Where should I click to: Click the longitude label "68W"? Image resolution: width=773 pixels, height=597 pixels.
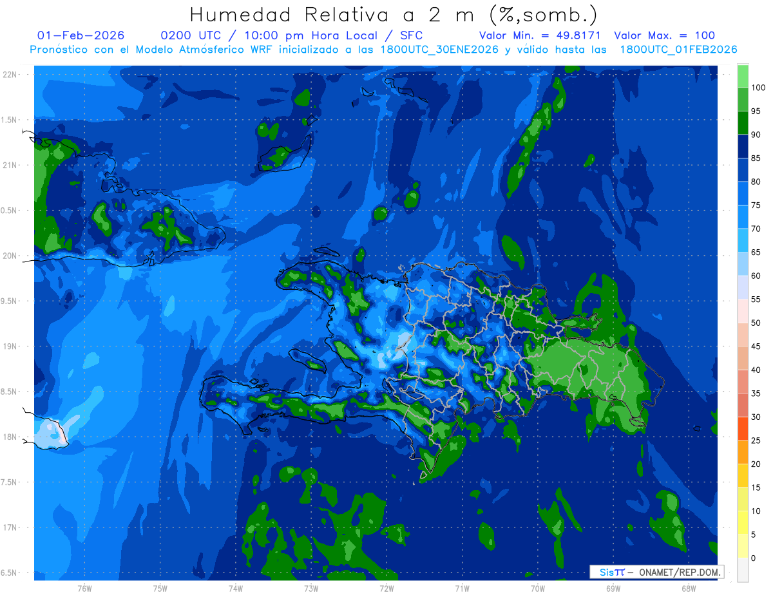[x=688, y=588]
